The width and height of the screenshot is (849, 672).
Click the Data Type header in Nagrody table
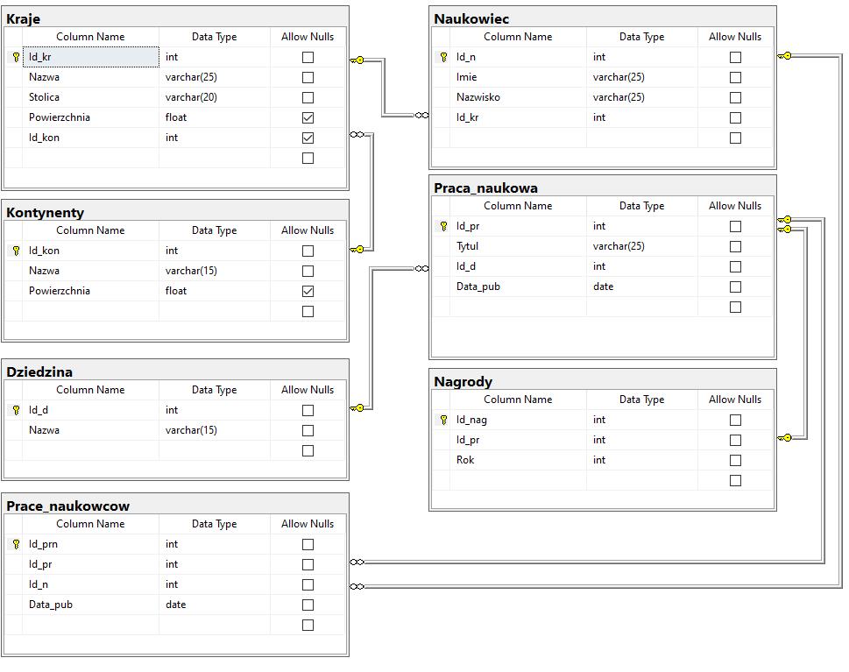641,400
